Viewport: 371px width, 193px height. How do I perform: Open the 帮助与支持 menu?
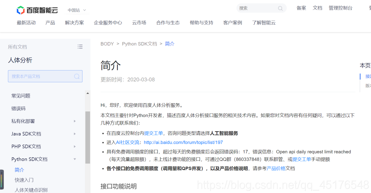(202, 23)
